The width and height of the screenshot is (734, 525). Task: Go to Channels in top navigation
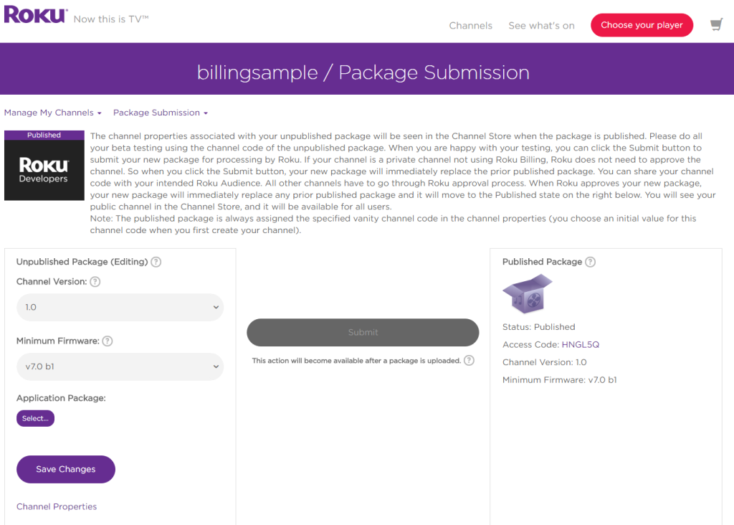point(470,25)
